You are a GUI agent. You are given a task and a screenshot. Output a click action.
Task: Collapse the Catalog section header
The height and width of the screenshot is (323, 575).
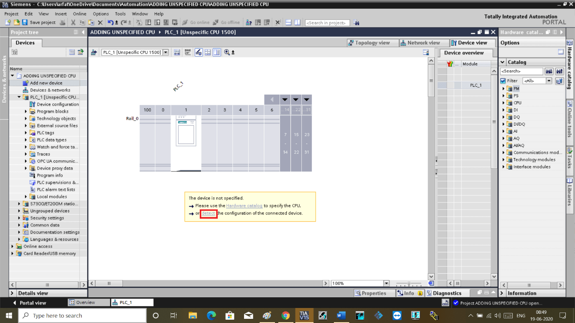[503, 62]
